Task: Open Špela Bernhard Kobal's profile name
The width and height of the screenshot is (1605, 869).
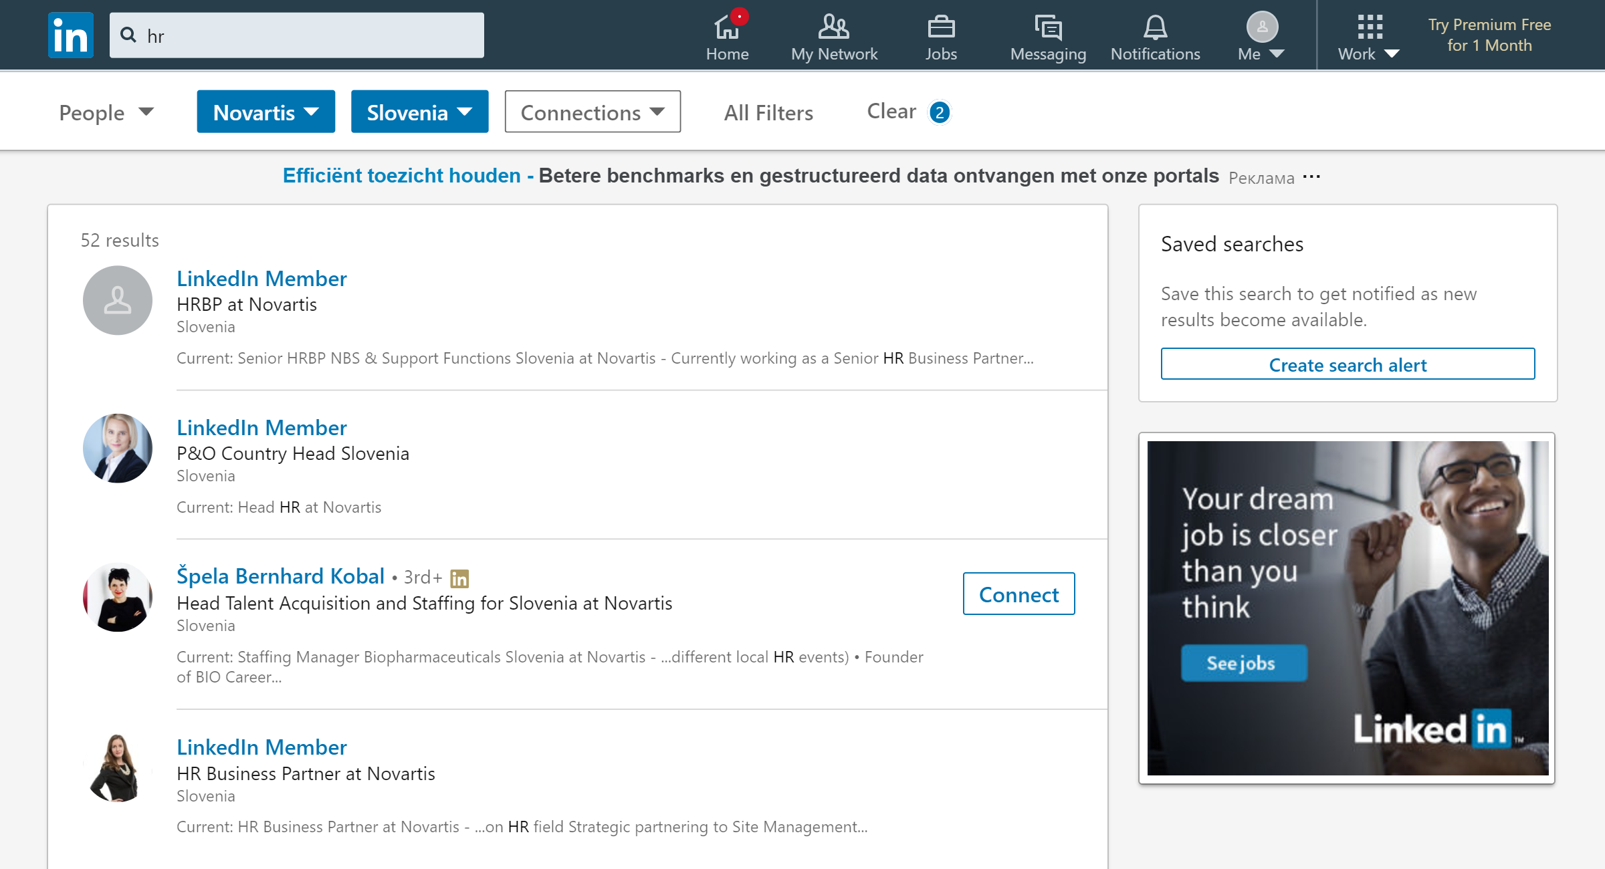Action: click(x=280, y=576)
